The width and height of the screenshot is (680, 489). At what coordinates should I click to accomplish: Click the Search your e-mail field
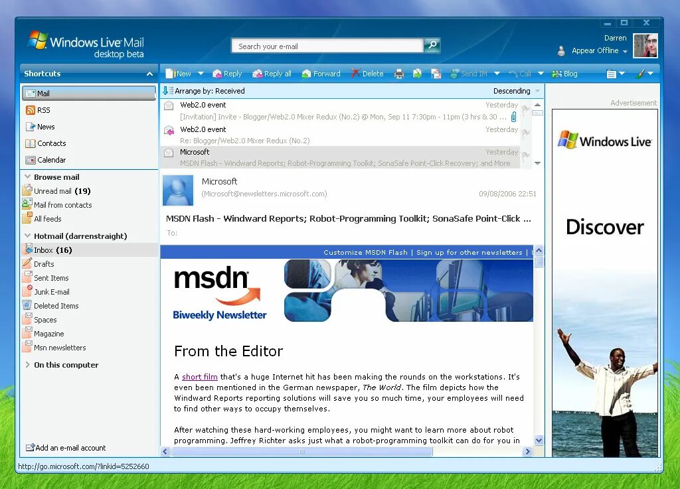327,46
